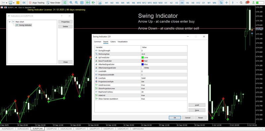Open the search magnifier
The image size is (265, 131).
pos(241,3)
